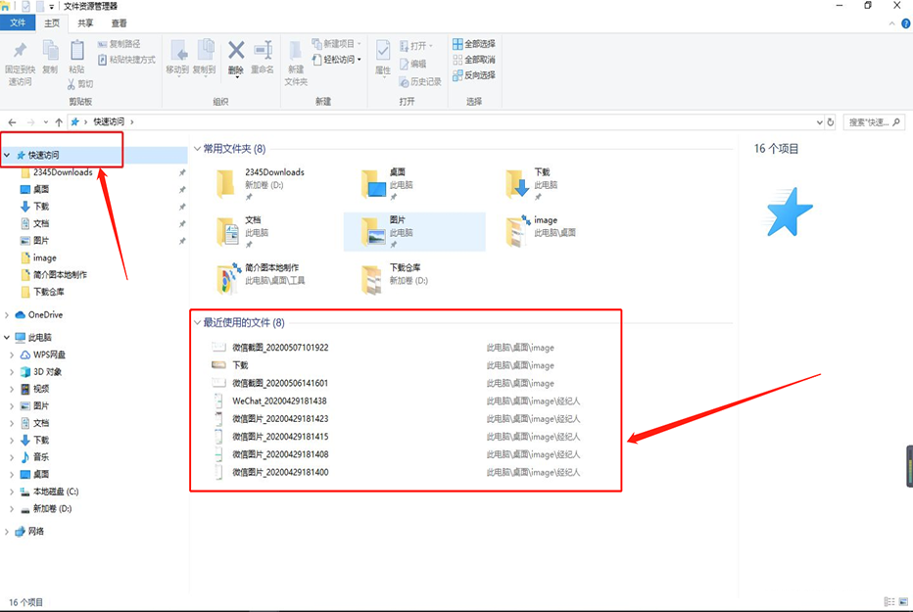
Task: Click Select none (全部取消)
Action: [474, 60]
